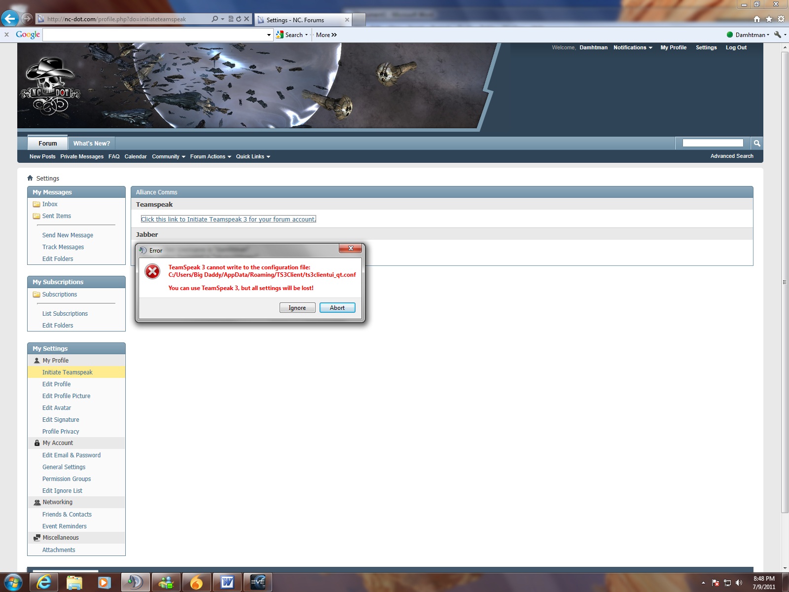
Task: Click the Initiate Teamspeak 3 link
Action: [x=228, y=219]
